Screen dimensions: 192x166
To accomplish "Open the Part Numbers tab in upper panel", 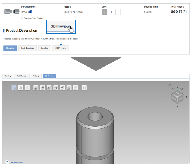I will tap(27, 48).
